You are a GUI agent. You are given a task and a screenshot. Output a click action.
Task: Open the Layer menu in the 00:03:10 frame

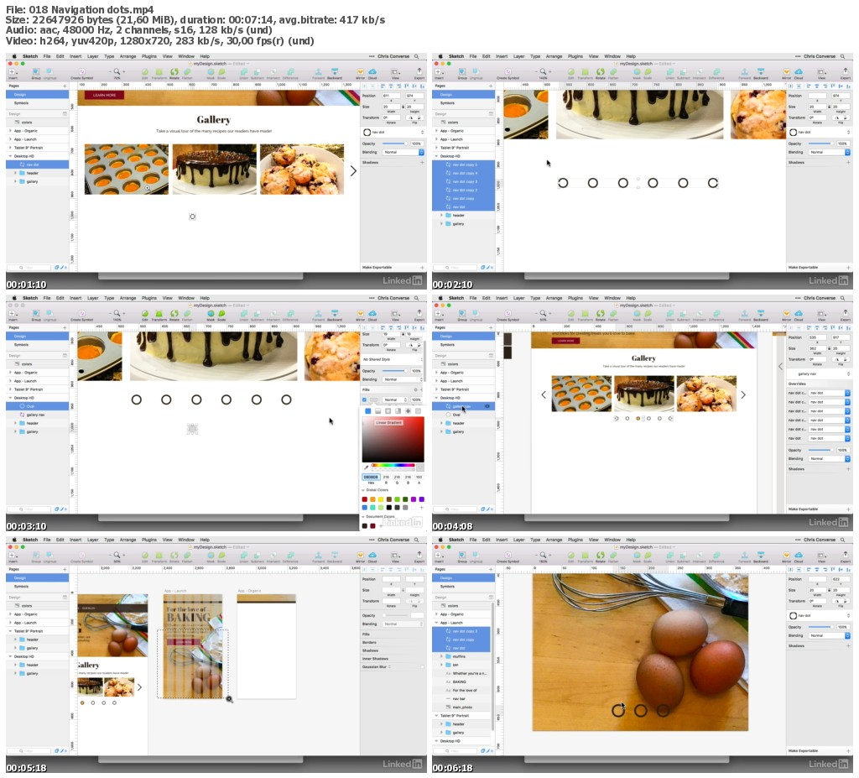93,298
